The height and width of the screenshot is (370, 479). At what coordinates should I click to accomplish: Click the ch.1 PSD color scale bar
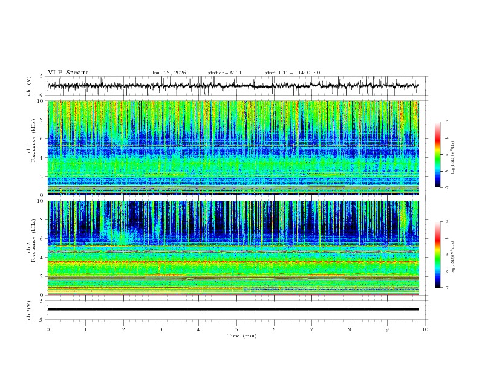point(437,155)
